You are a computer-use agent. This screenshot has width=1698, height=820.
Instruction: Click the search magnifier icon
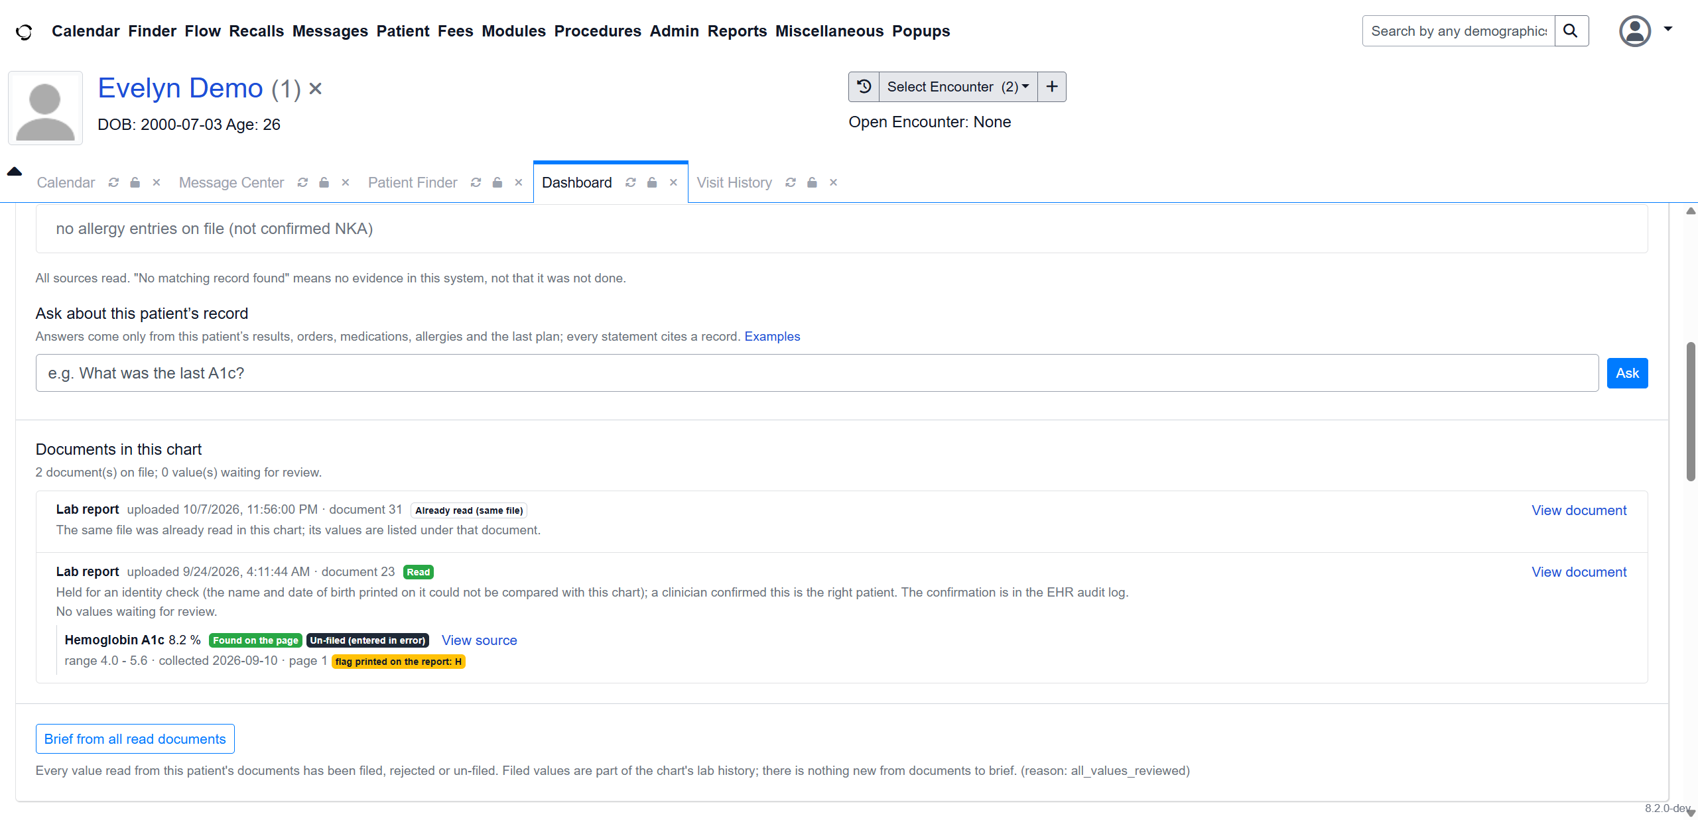pos(1570,31)
